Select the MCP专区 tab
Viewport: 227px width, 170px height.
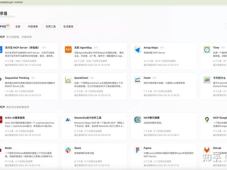(x=5, y=26)
